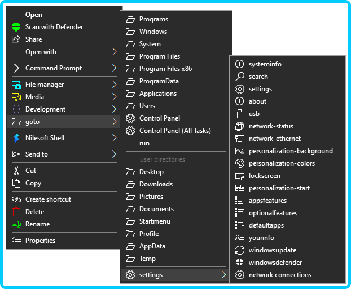This screenshot has width=351, height=289.
Task: Select the optionalfeatures entry
Action: 287,213
